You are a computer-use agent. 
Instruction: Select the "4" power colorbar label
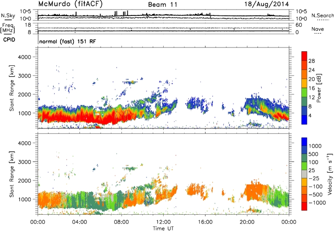pyautogui.click(x=310, y=115)
